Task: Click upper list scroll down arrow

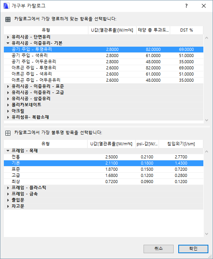Action: tap(206, 120)
